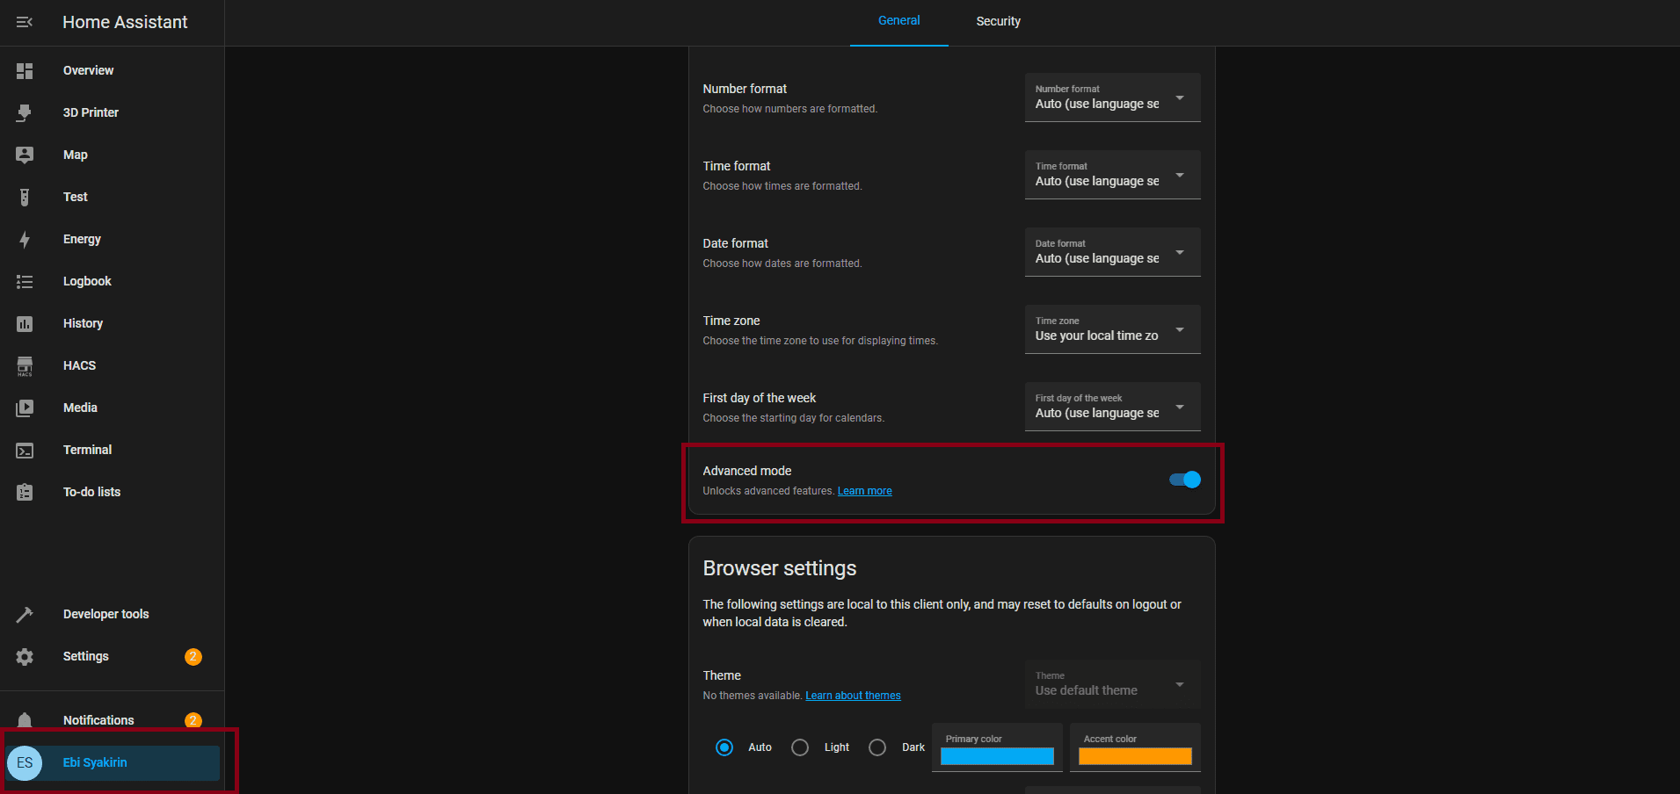Select the Light theme radio button
Screen dimensions: 1680x794
800,747
